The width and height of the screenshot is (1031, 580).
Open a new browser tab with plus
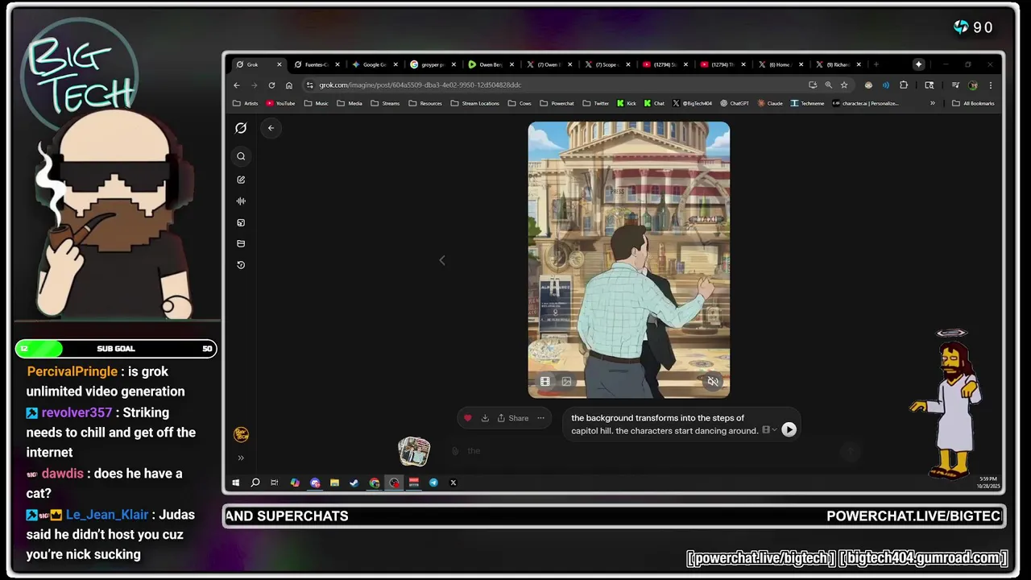point(876,64)
